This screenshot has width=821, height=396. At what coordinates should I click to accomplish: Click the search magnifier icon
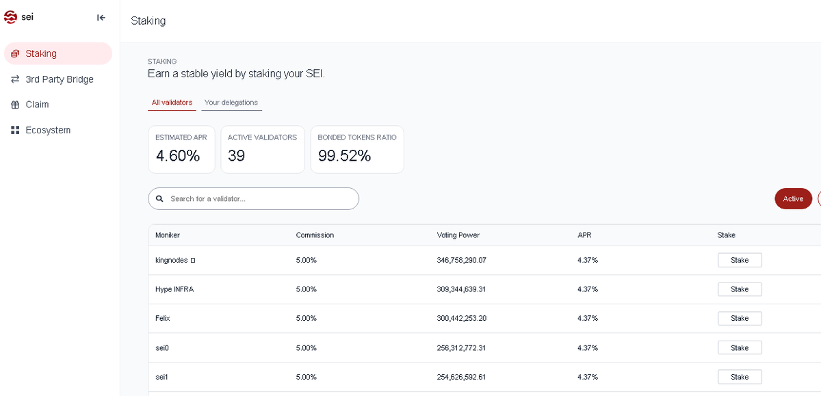click(x=159, y=199)
